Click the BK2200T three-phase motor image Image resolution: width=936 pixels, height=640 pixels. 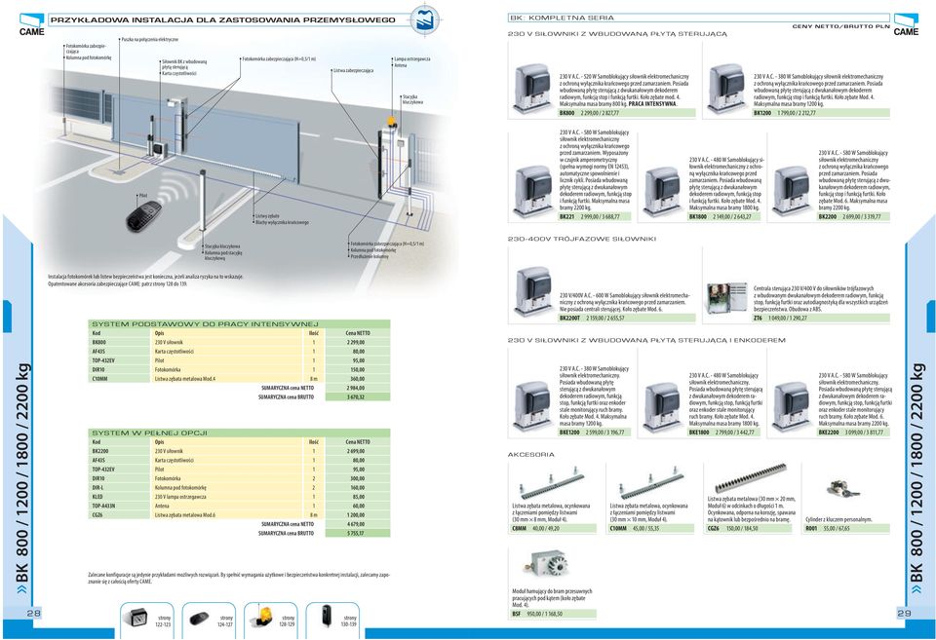coord(533,291)
